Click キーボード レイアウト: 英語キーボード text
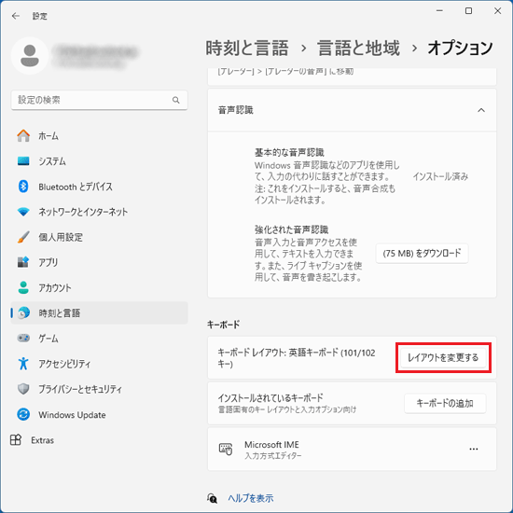Viewport: 513px width, 513px height. coord(297,358)
